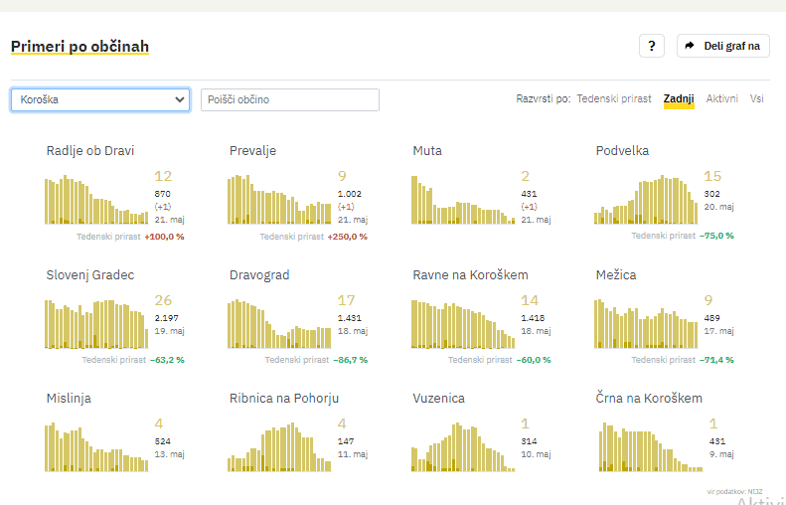Select the Prevalje bar chart
This screenshot has height=505, width=786.
[x=279, y=200]
